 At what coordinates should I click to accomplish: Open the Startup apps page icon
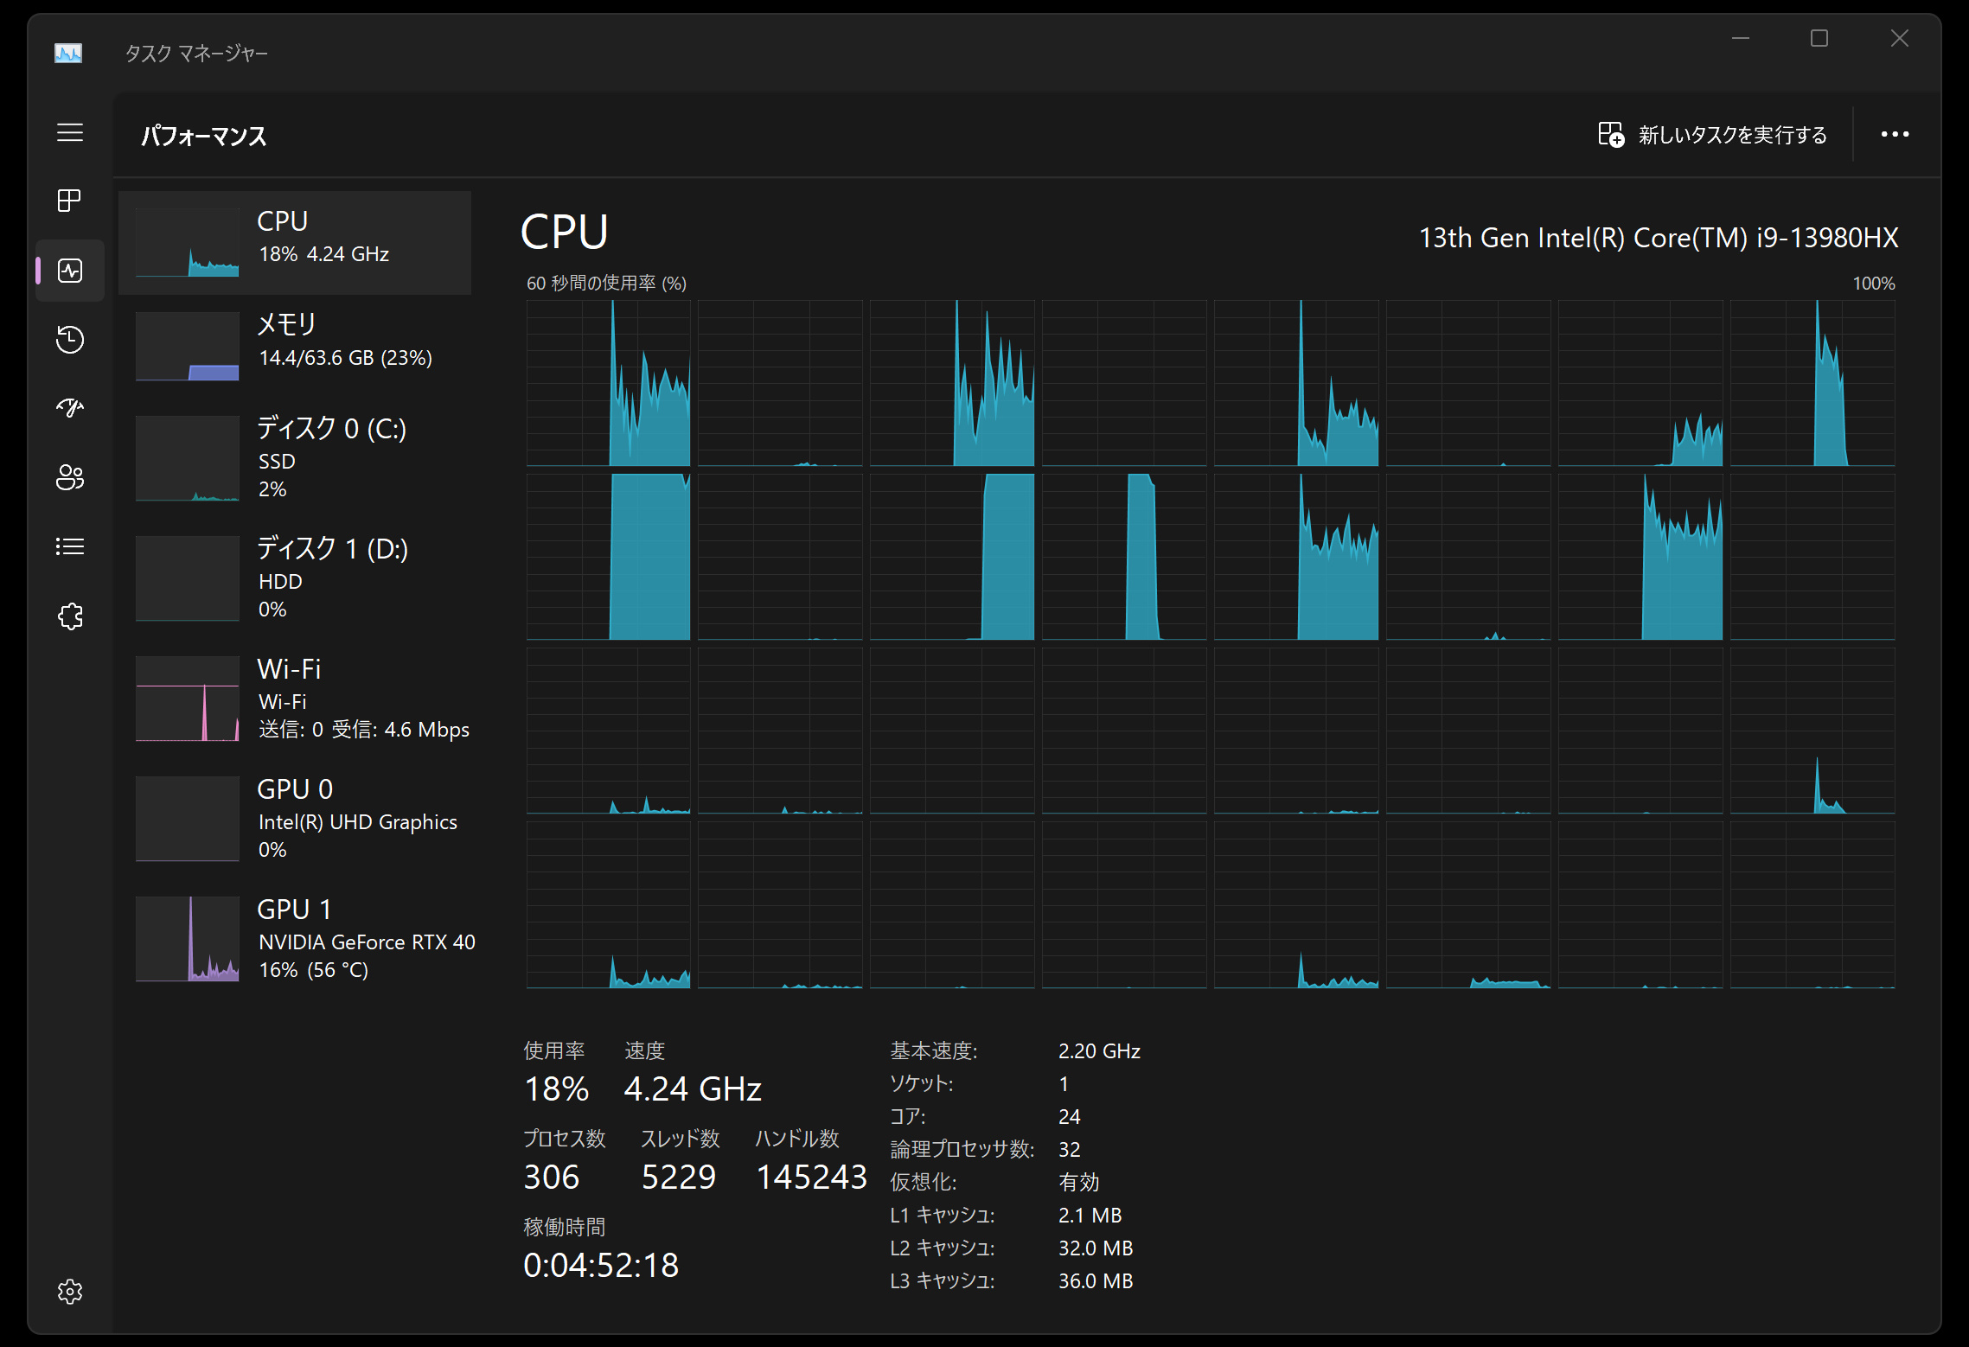pyautogui.click(x=70, y=408)
